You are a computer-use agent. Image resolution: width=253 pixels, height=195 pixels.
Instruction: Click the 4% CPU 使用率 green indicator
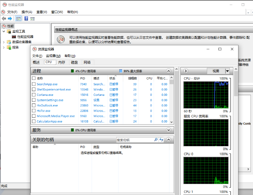point(72,71)
